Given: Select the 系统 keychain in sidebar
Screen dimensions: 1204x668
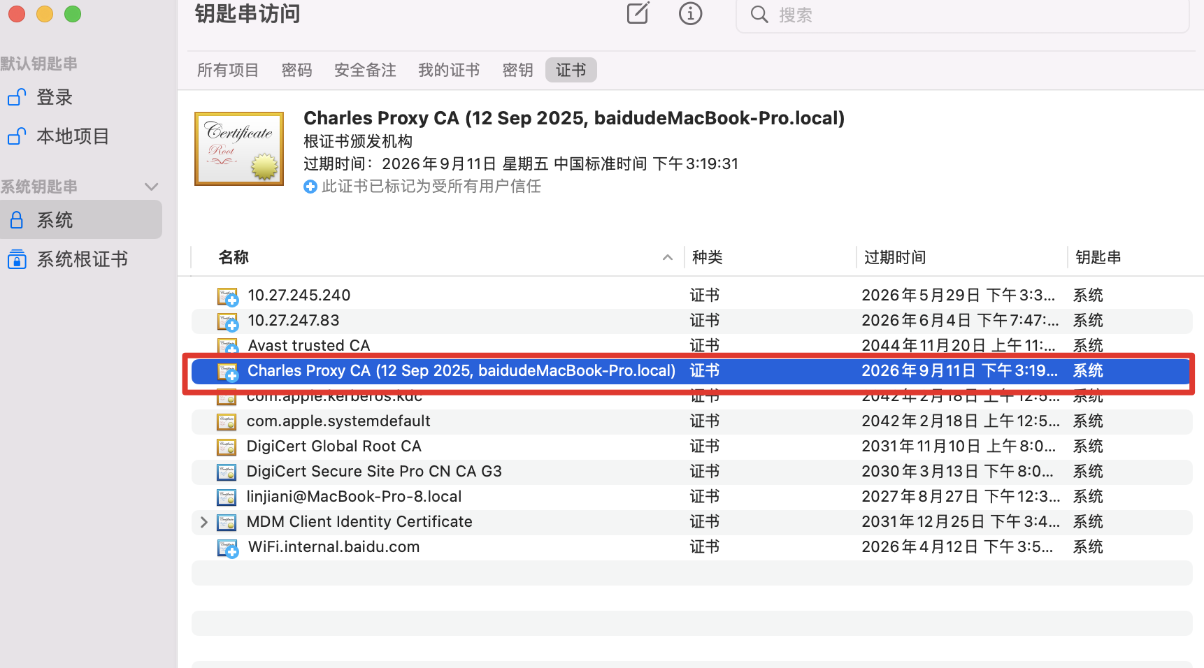Looking at the screenshot, I should (80, 220).
